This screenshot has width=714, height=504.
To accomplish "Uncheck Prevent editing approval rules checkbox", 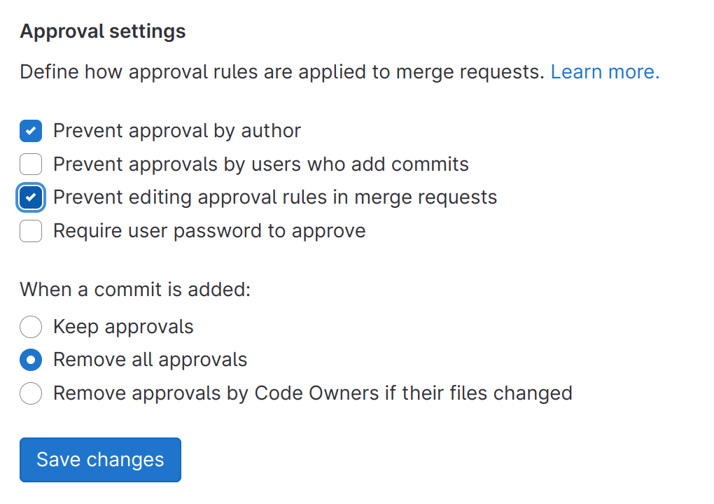I will (31, 197).
